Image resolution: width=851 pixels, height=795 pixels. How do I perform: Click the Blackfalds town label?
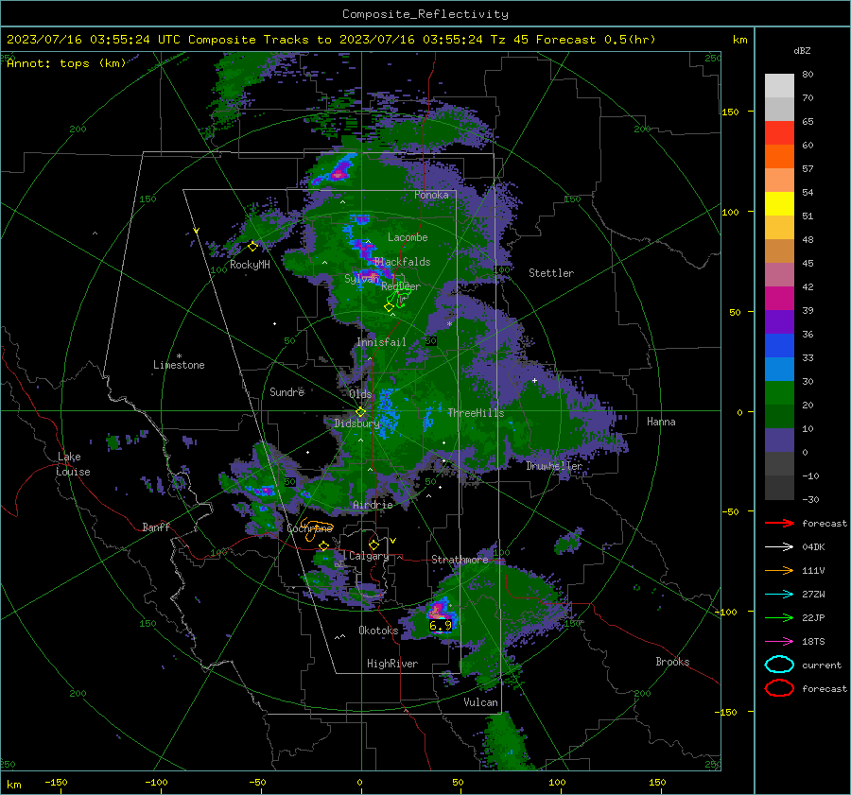pos(402,262)
